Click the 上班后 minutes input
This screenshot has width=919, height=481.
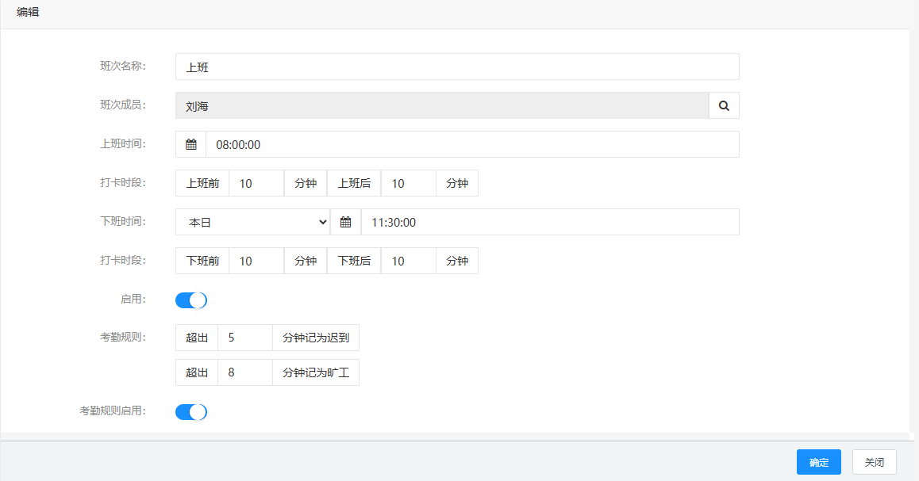(x=408, y=183)
